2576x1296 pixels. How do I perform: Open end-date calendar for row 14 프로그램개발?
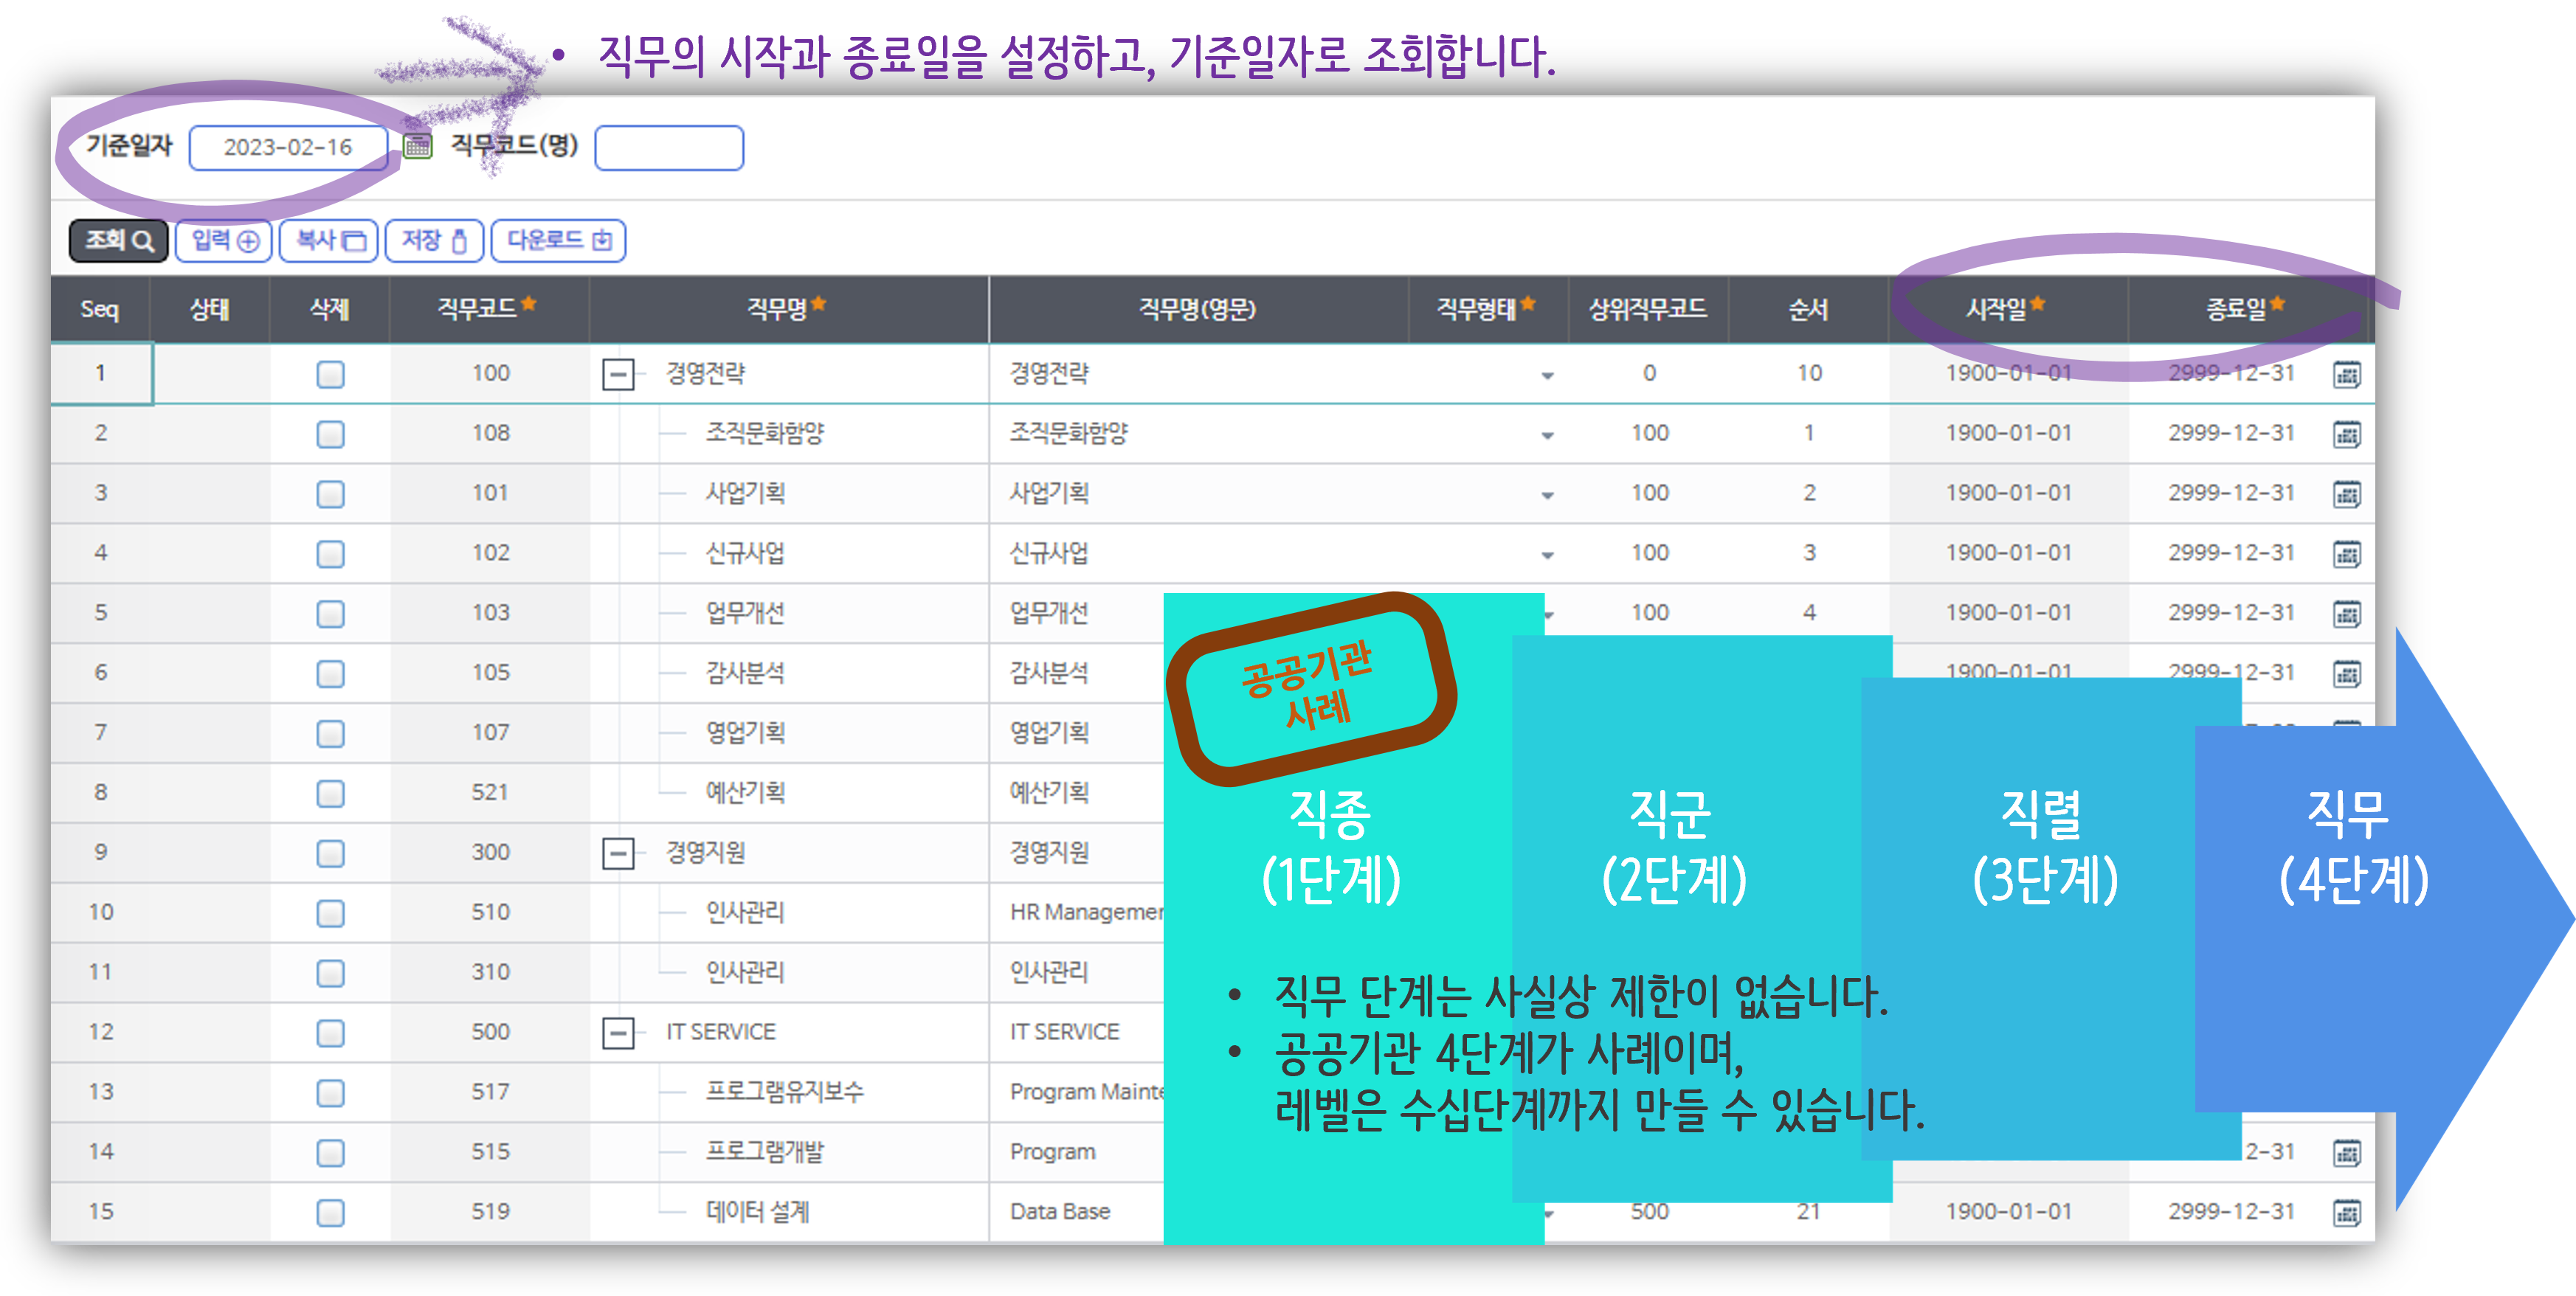(2346, 1152)
